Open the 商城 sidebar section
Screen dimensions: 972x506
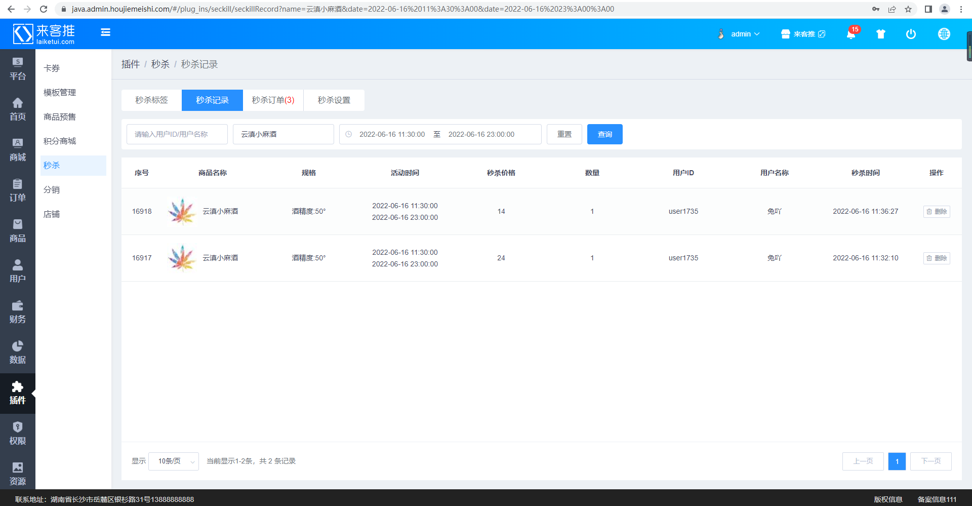click(18, 150)
